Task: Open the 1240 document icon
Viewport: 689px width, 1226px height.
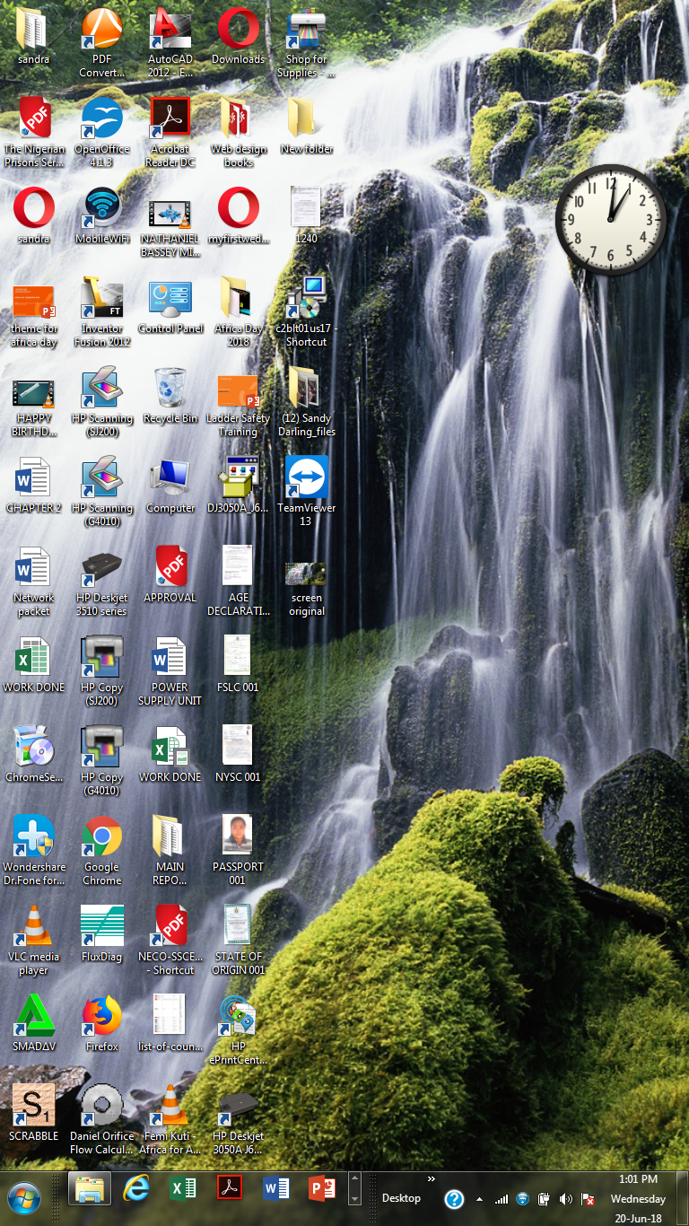Action: click(x=306, y=208)
